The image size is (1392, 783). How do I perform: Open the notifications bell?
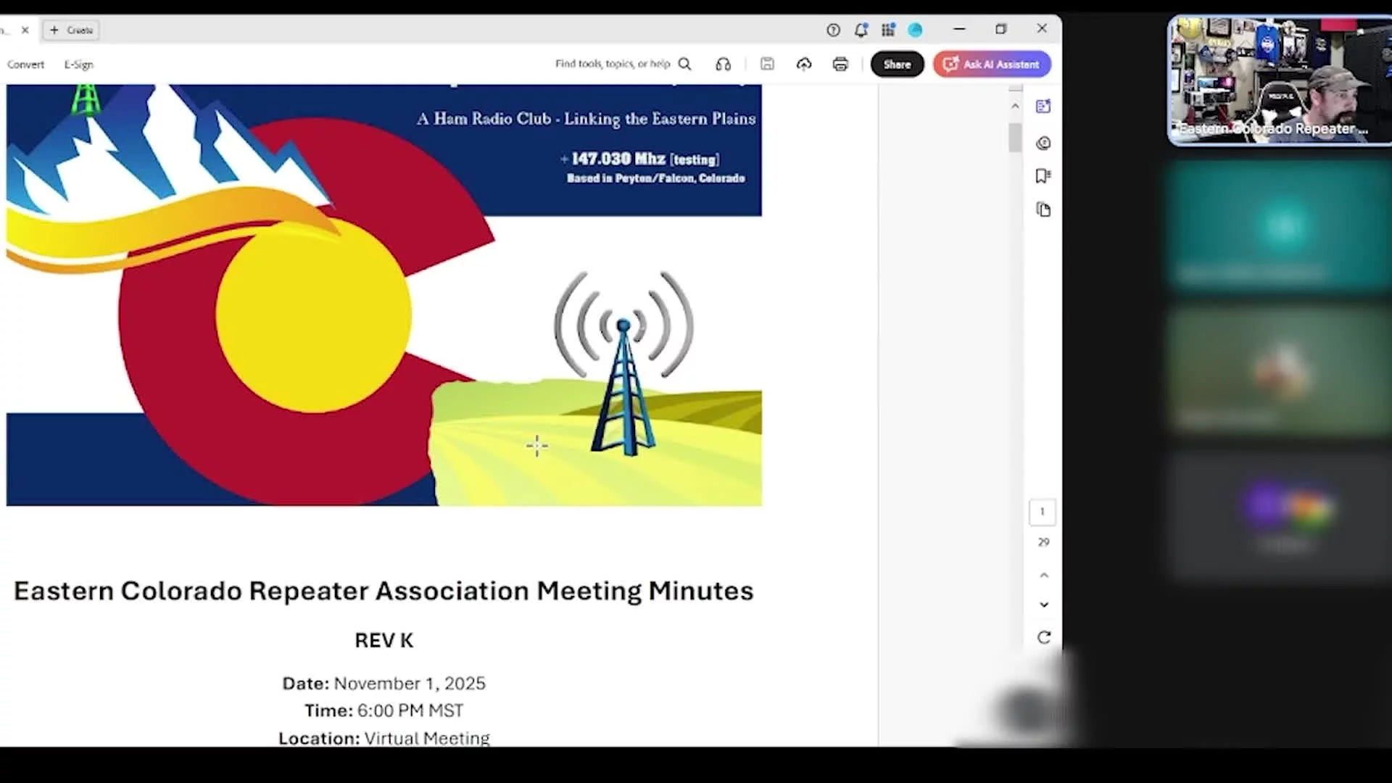(861, 30)
